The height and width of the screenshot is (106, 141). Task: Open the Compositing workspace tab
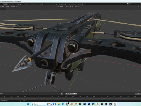[62, 4]
